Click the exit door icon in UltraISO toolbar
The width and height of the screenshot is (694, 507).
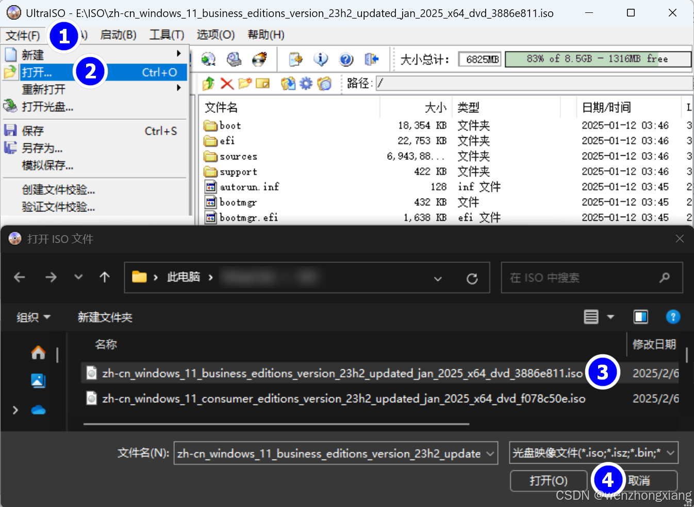371,60
